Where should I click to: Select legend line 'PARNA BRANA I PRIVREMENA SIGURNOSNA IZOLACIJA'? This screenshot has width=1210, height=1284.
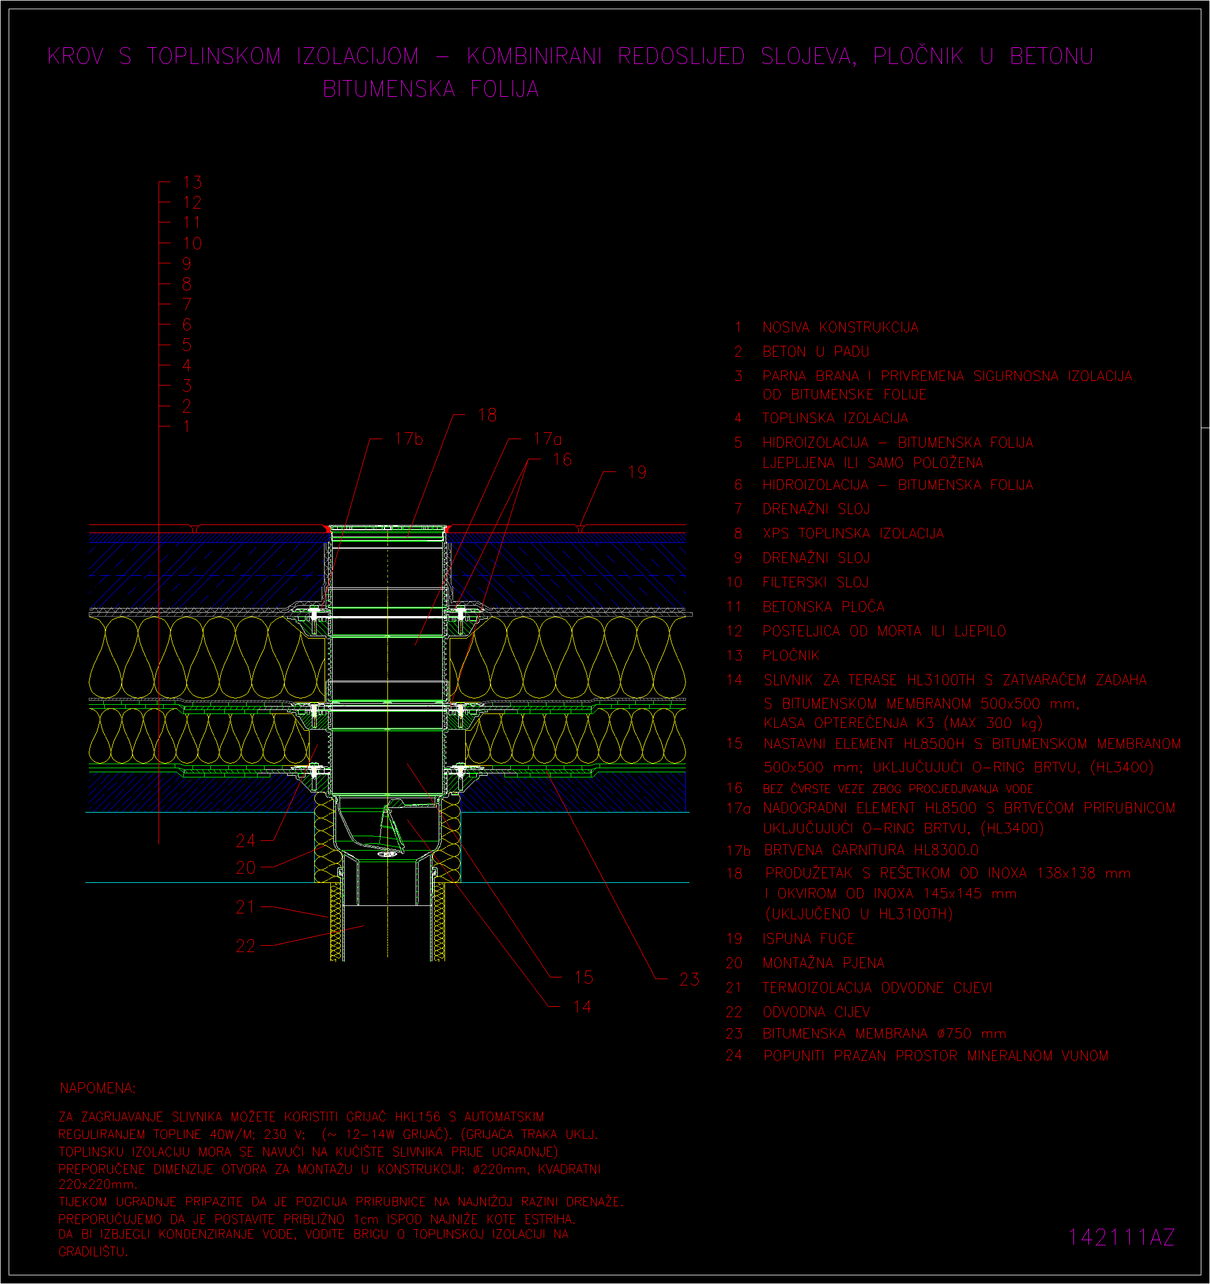tap(947, 376)
